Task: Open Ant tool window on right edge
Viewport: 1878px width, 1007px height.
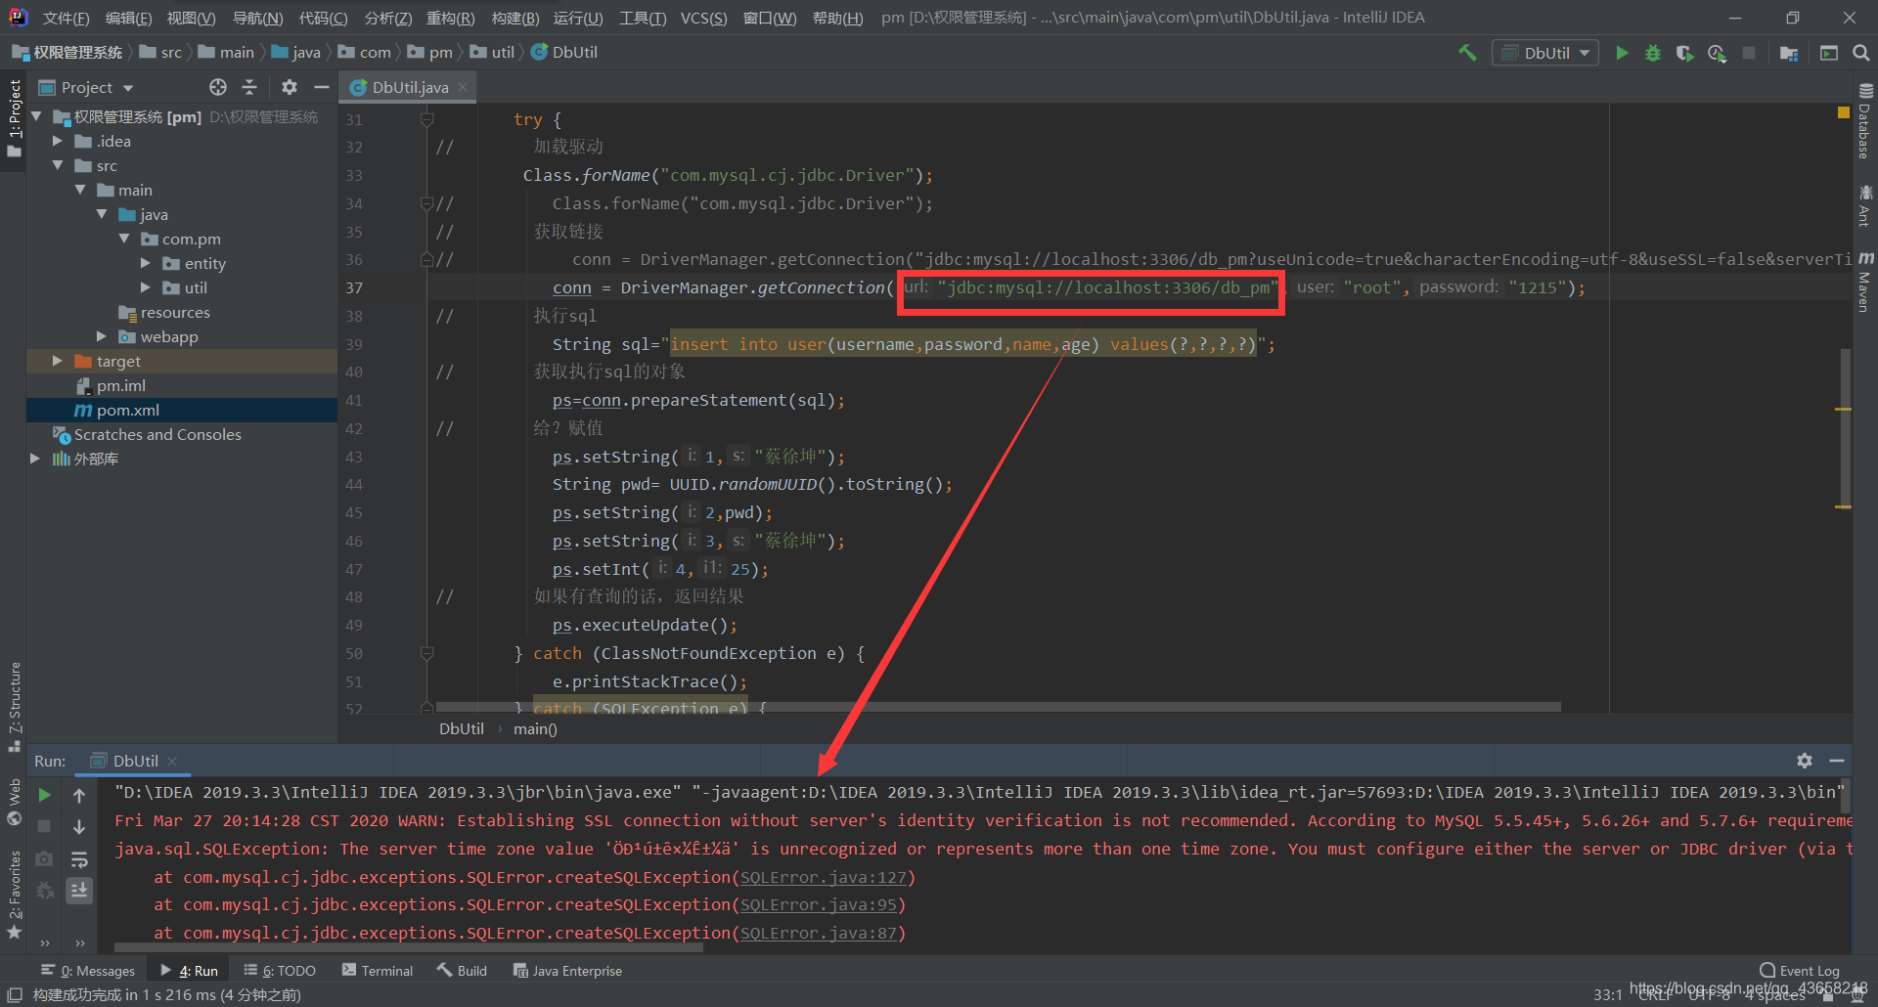Action: tap(1865, 205)
